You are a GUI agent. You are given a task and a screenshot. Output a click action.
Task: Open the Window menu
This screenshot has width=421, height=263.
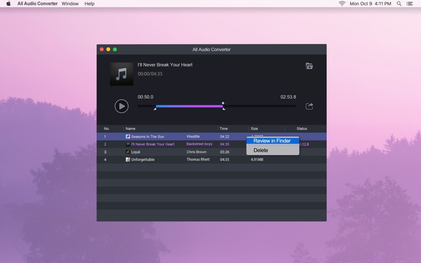70,4
